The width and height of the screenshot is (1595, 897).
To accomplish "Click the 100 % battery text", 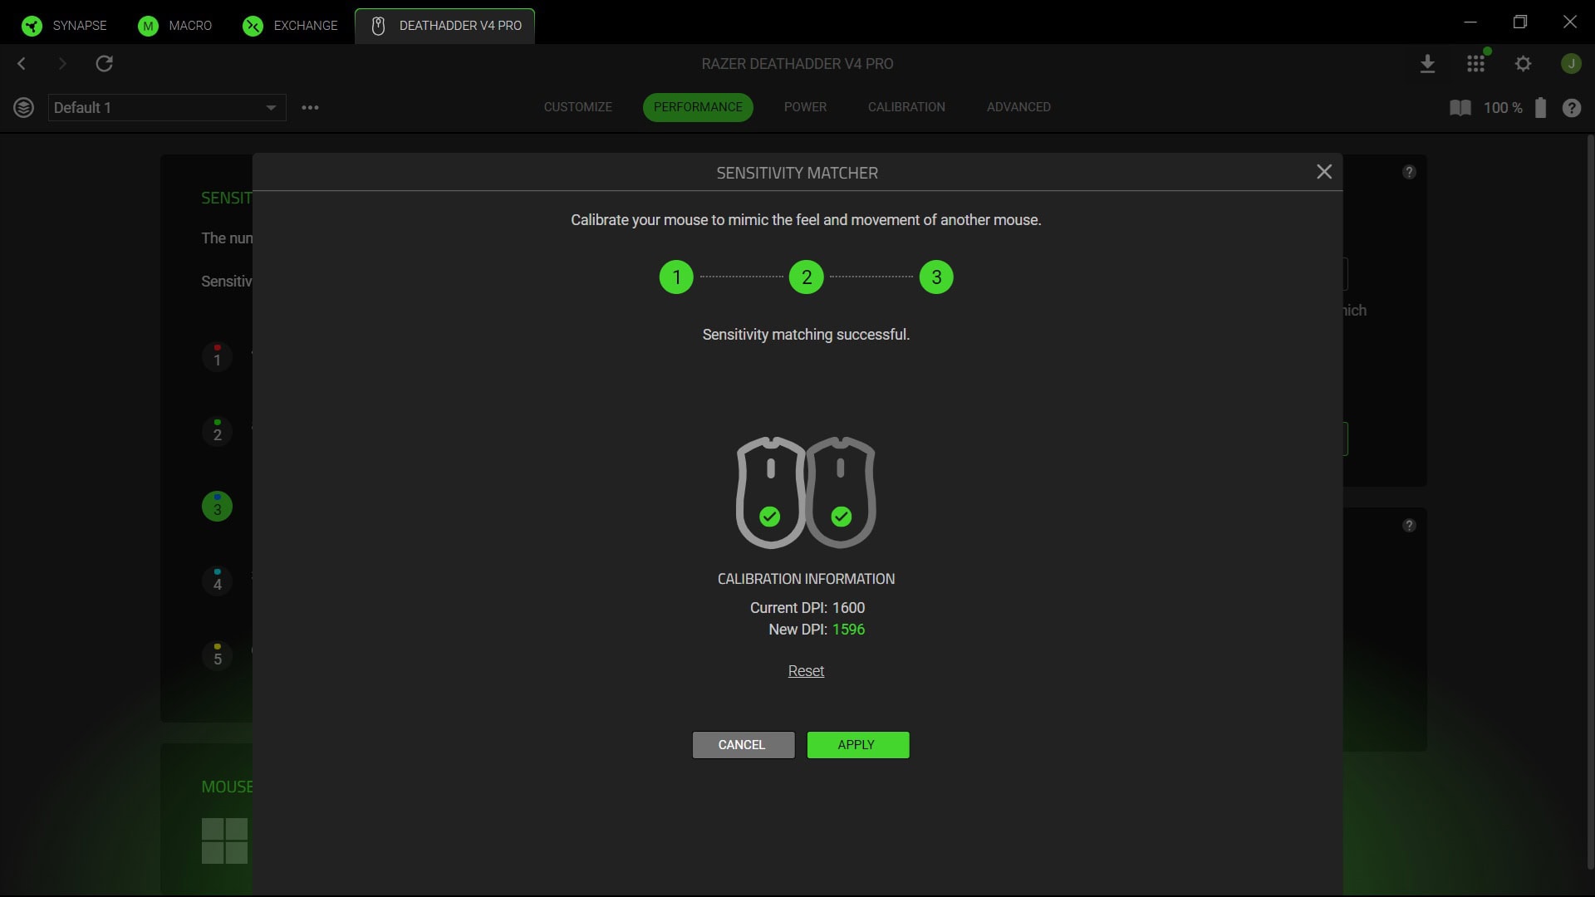I will tap(1502, 108).
